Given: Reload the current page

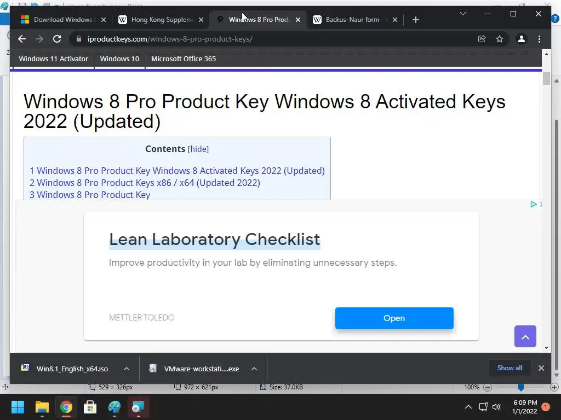Looking at the screenshot, I should [57, 39].
